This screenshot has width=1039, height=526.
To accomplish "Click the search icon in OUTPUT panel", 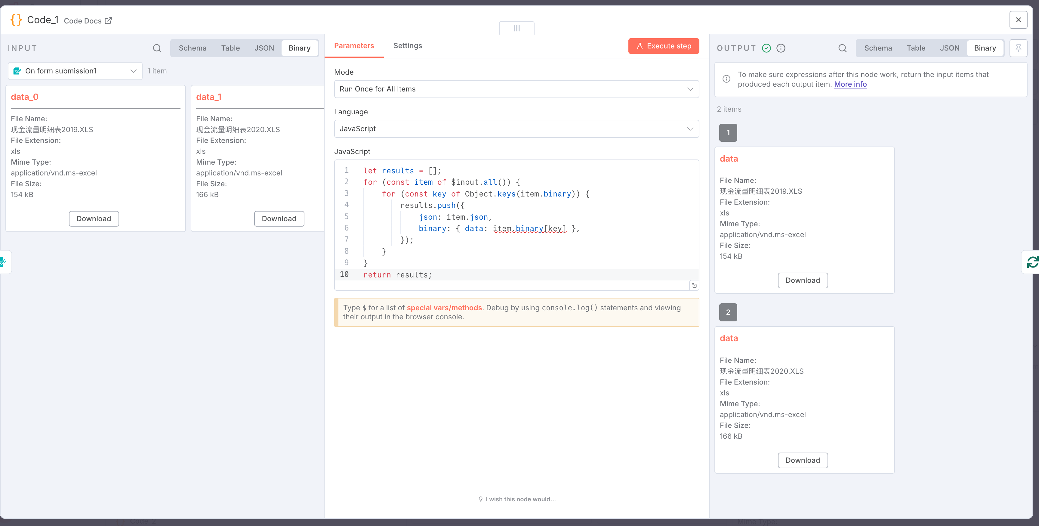I will (842, 48).
